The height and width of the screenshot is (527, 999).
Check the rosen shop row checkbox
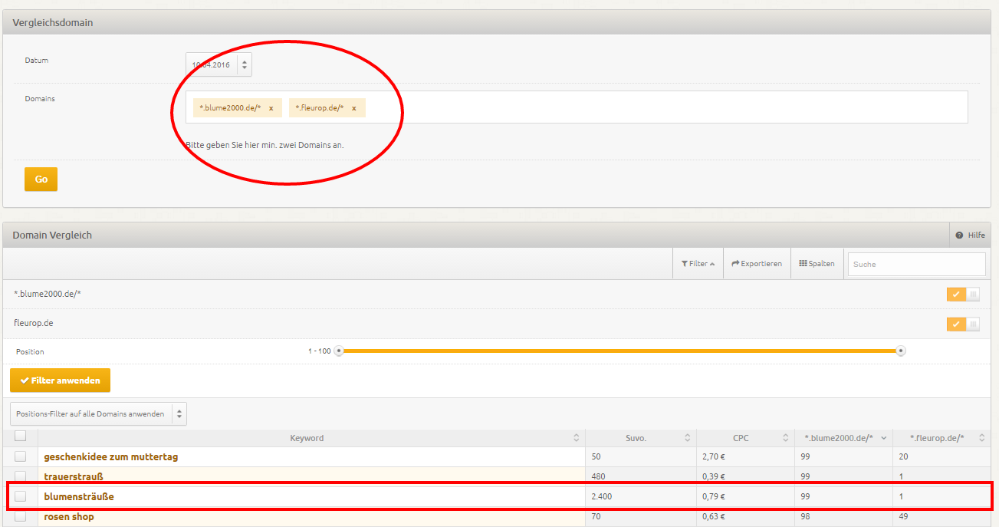(21, 516)
